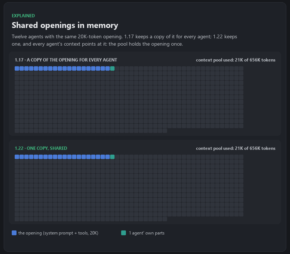
Task: Select the teal block in the 1.17 grid
Action: (112, 68)
